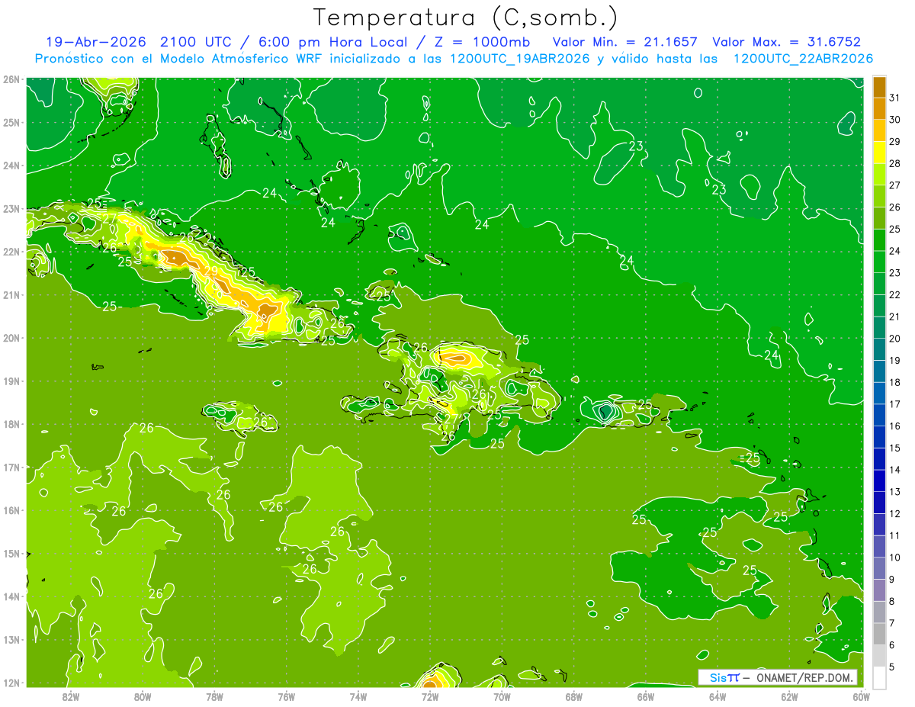Click the SisTT - ONAMET/REP.DOM. watermark box

coord(778,677)
